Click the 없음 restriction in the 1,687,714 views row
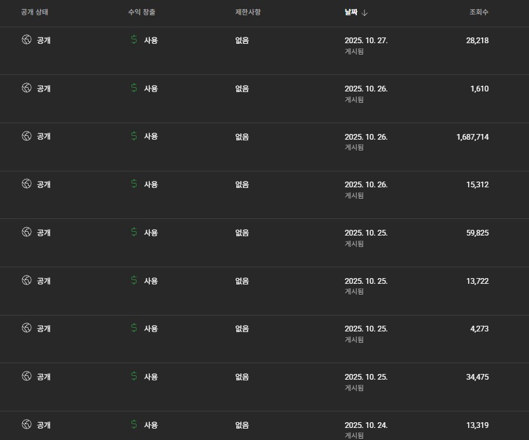529x440 pixels. [242, 137]
